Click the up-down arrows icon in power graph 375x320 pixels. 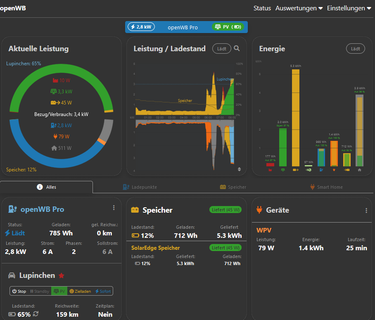click(x=239, y=169)
